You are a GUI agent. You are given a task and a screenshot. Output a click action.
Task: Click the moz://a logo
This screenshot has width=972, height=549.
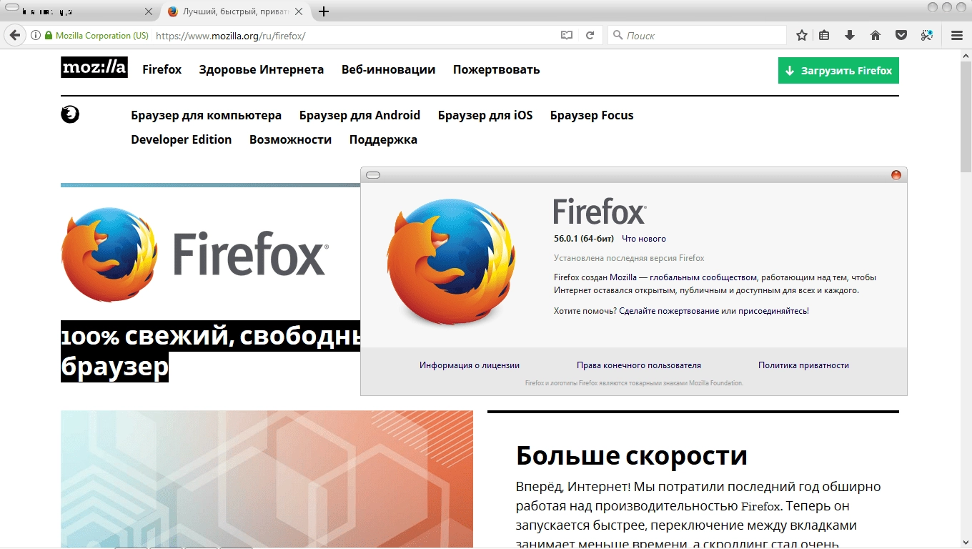click(94, 67)
